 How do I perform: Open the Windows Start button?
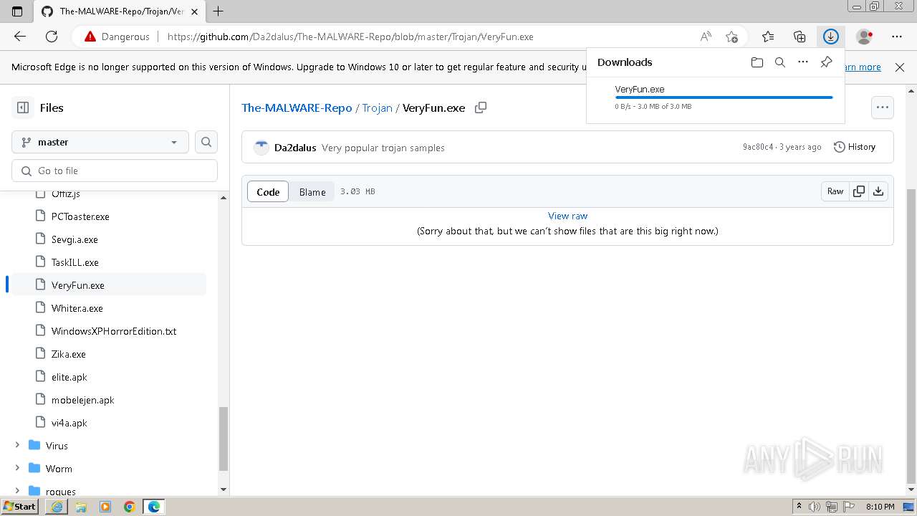coord(20,507)
